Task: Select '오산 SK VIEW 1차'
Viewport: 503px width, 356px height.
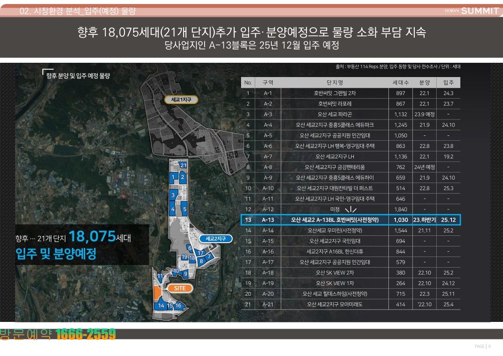Action: coord(335,283)
